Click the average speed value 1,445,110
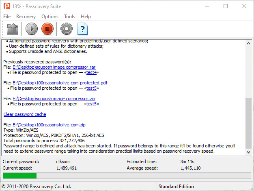 [x=191, y=168]
